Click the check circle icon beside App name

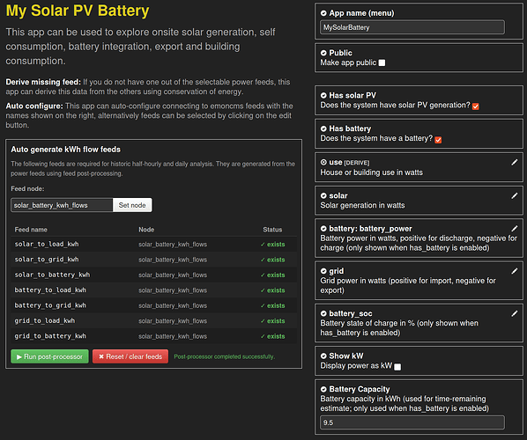pyautogui.click(x=323, y=13)
